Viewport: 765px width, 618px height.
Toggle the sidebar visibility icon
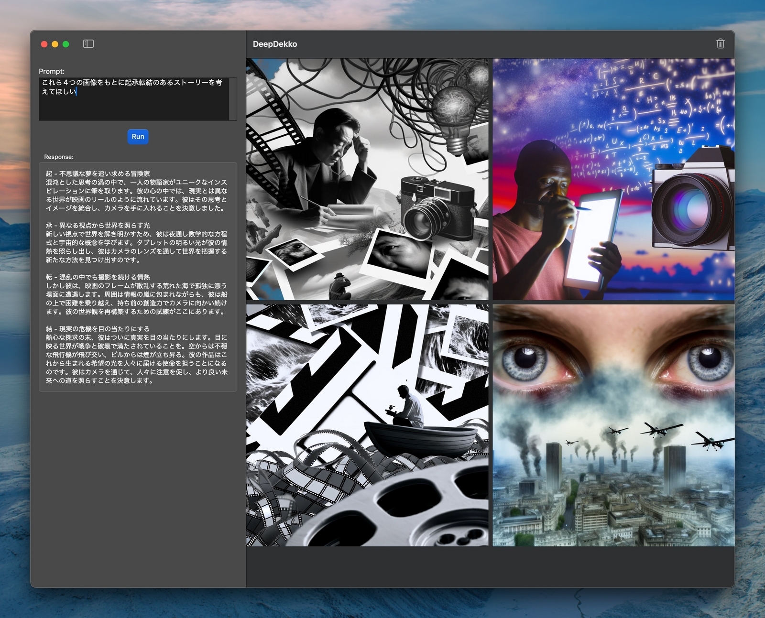88,43
